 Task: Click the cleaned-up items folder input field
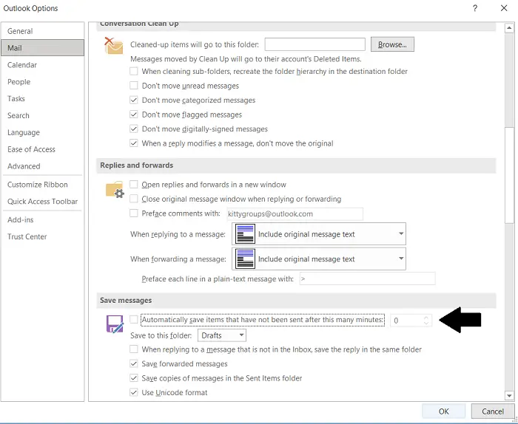314,44
